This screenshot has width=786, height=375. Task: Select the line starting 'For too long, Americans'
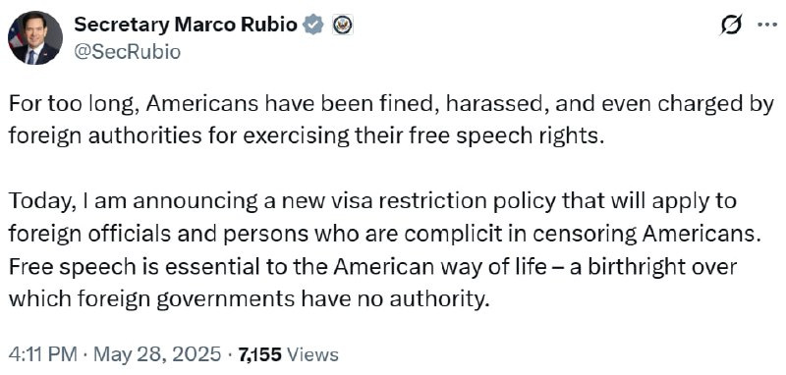click(x=391, y=106)
